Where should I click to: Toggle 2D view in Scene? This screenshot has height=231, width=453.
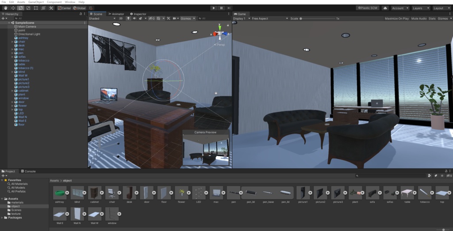pos(121,19)
